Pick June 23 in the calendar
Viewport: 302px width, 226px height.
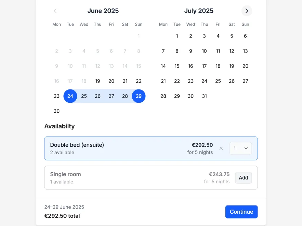57,96
